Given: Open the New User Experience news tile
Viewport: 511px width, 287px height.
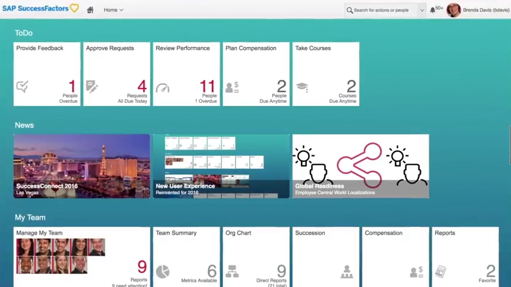Looking at the screenshot, I should point(221,166).
